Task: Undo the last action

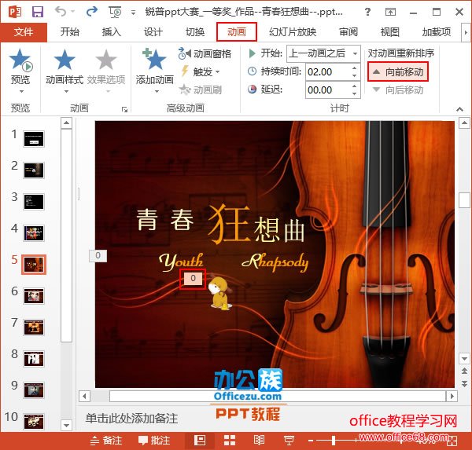Action: click(x=61, y=12)
